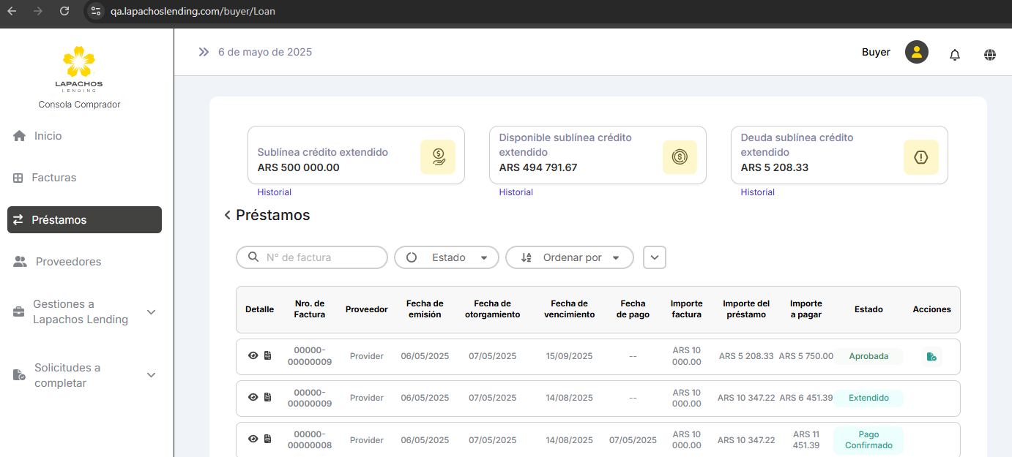Open the Ordenar por dropdown

tap(569, 257)
